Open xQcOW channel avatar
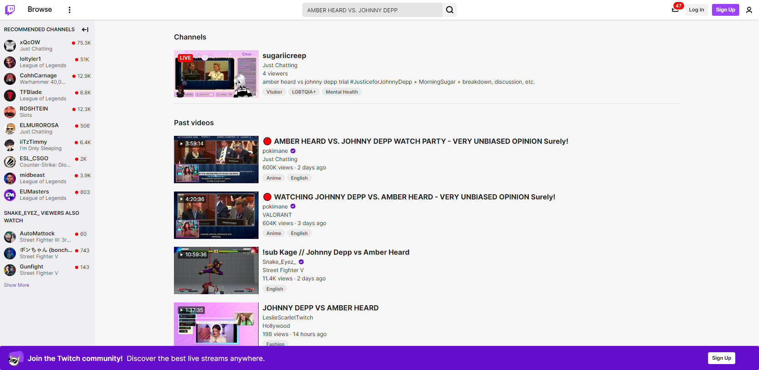Screen dimensions: 759x370 (x=10, y=45)
